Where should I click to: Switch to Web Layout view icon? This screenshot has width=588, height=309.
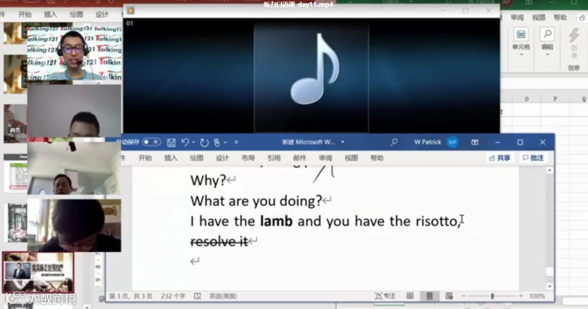[449, 296]
